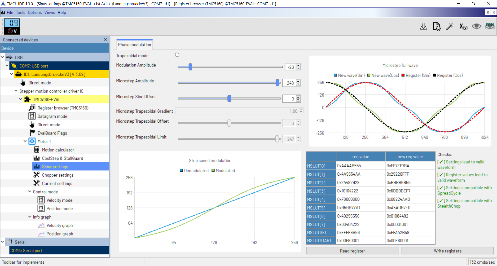Collapse the ID1: LandungsbrueckeV3 node
The height and width of the screenshot is (266, 497).
coord(11,74)
